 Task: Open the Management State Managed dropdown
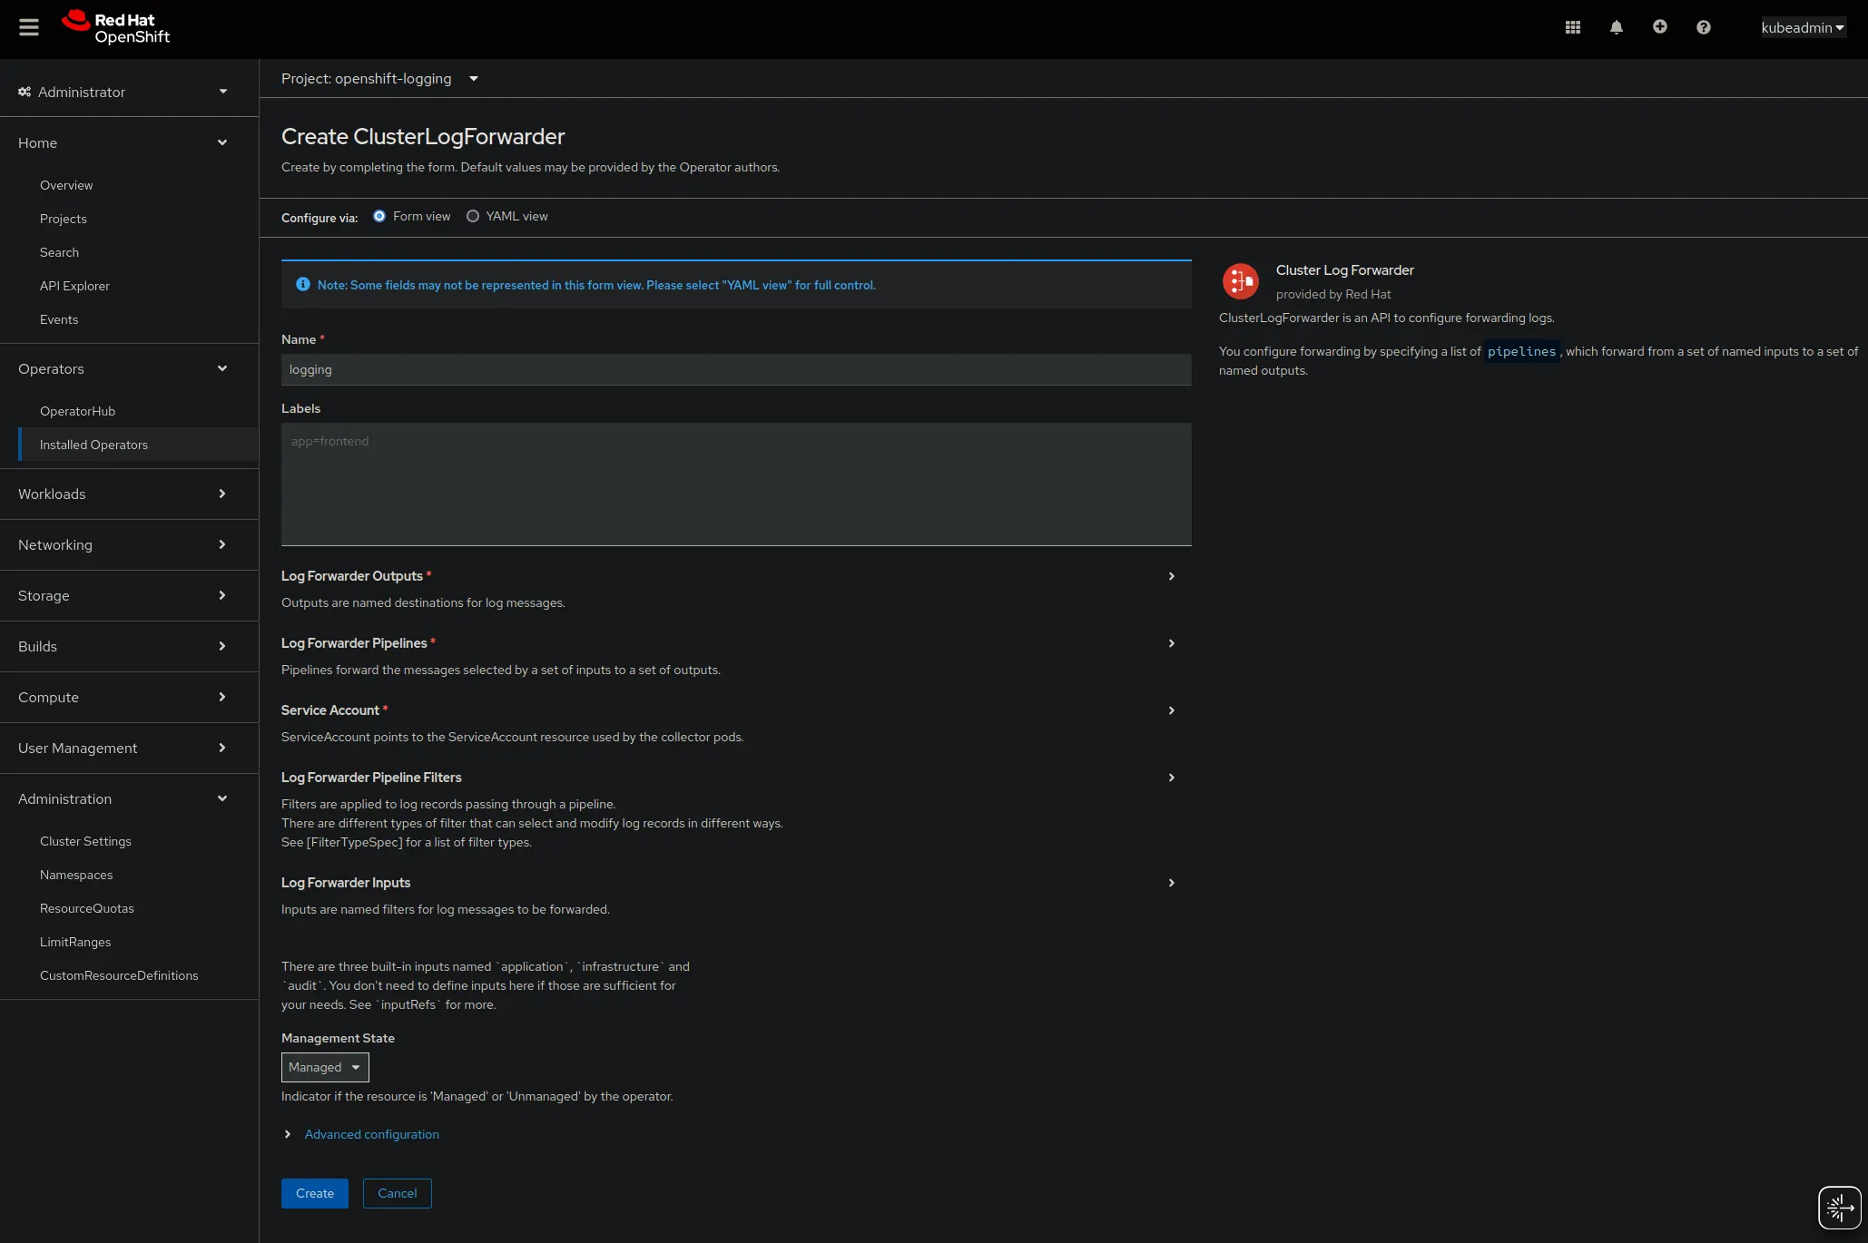click(325, 1067)
